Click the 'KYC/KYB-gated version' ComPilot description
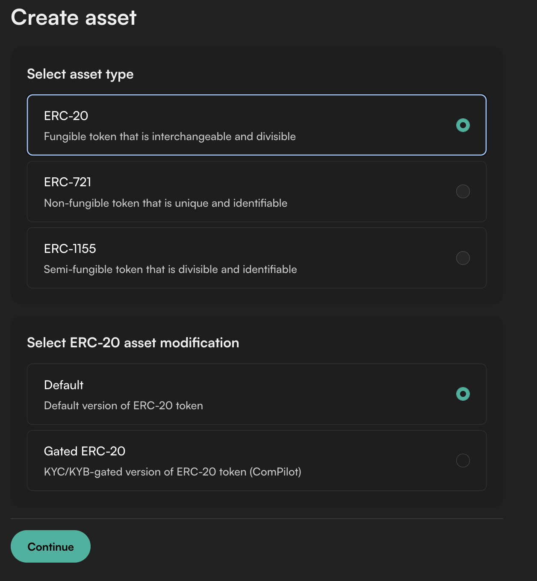This screenshot has height=581, width=537. [x=173, y=472]
